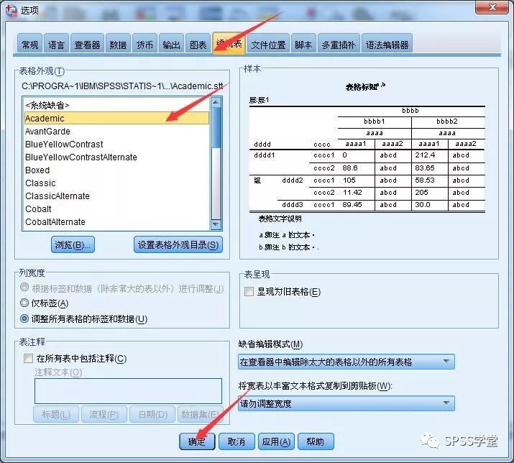Image resolution: width=514 pixels, height=463 pixels.
Task: Click the 帮助 button
Action: [x=316, y=441]
